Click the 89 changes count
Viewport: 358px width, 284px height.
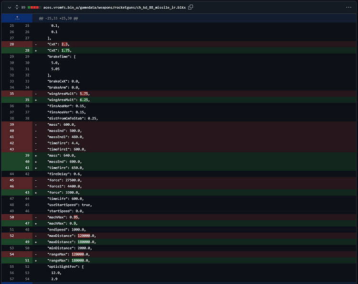click(x=23, y=7)
